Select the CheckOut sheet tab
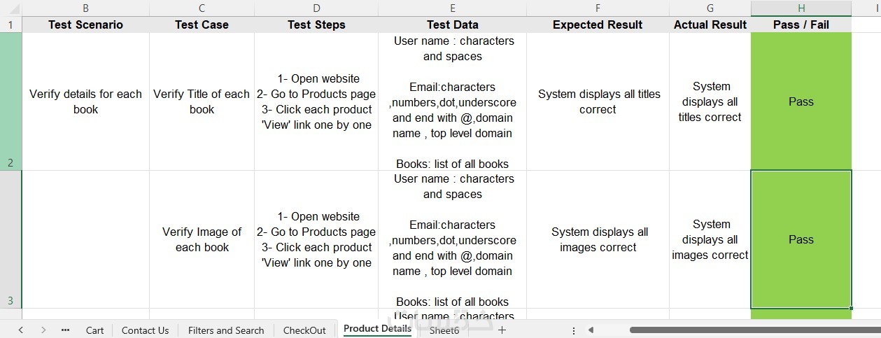The height and width of the screenshot is (338, 881). pos(304,330)
